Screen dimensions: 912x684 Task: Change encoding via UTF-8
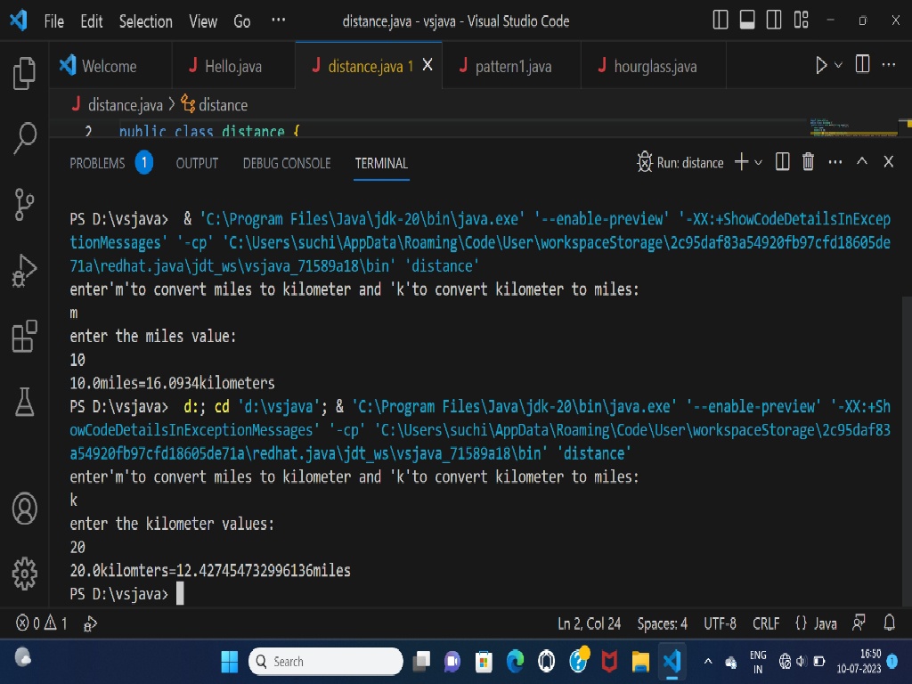[720, 623]
